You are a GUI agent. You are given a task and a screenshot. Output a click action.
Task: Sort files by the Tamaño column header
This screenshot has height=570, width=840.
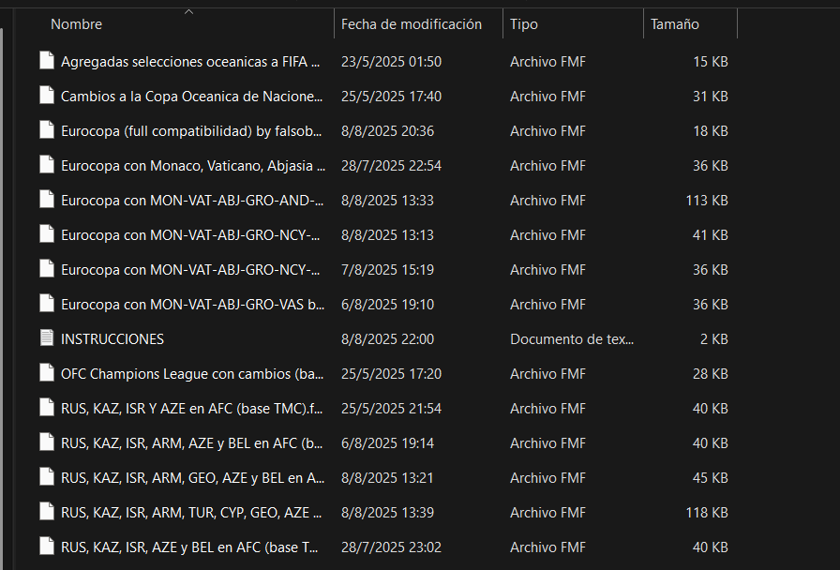675,24
